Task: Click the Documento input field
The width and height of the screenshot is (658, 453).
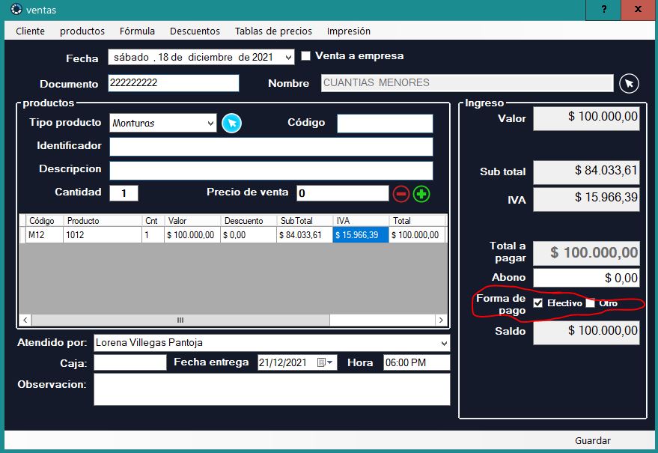Action: click(174, 83)
